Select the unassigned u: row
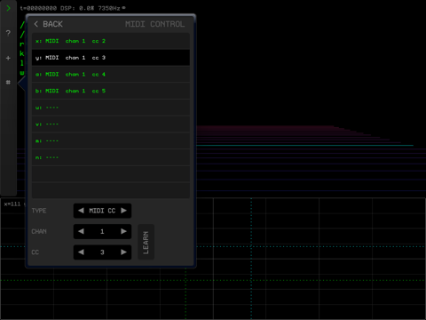Screen dimensions: 426x320 click(111, 108)
